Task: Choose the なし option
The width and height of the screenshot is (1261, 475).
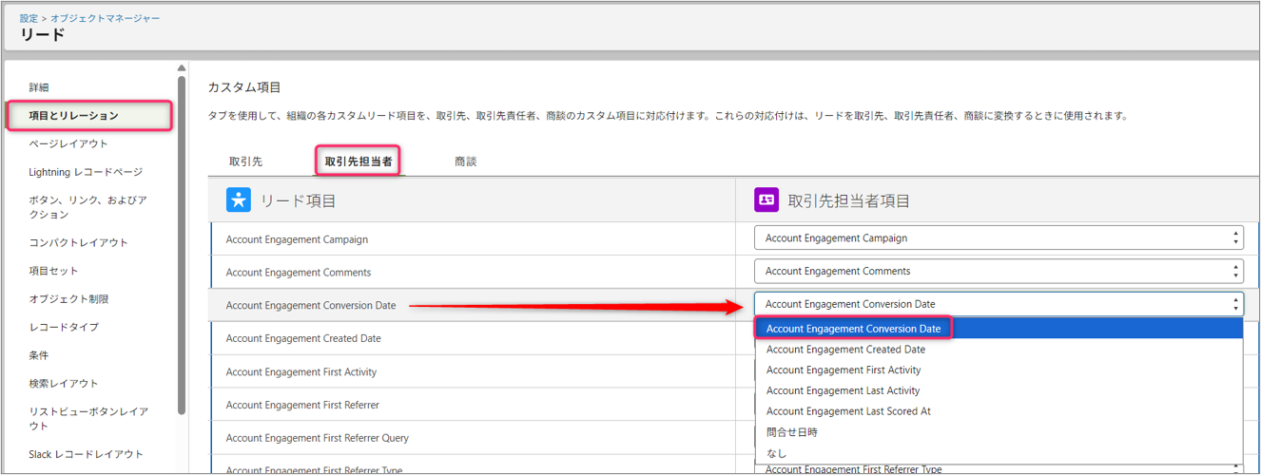Action: [999, 453]
